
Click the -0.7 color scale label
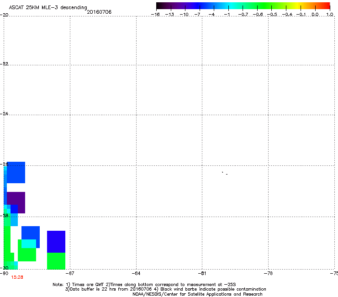(243, 15)
